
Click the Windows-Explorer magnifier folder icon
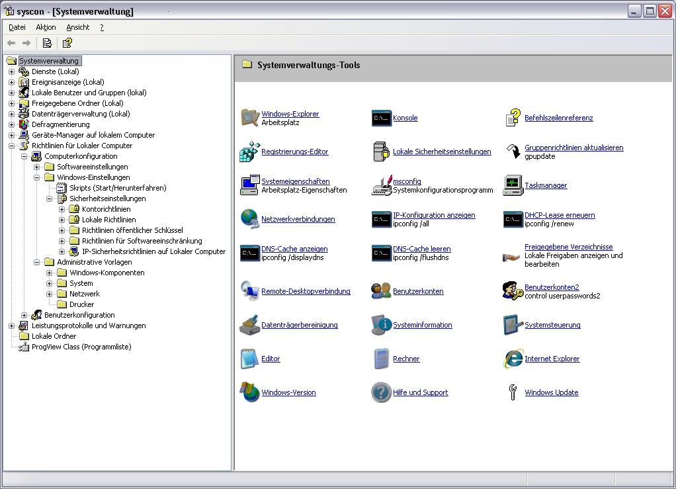(x=249, y=118)
